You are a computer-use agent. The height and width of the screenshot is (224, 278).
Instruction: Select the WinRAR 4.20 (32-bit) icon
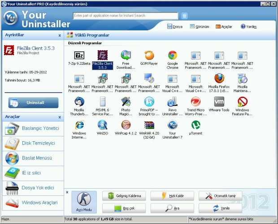point(149,125)
